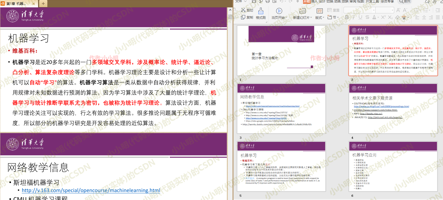Select slide 6 thumbnail 机器学习应用
This screenshot has height=200, width=443.
[393, 166]
